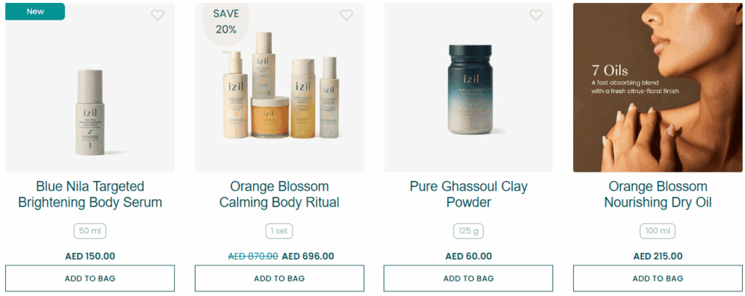Viewport: 745px width, 296px height.
Task: Open Orange Blossom Calming Body Ritual title link
Action: [x=279, y=194]
